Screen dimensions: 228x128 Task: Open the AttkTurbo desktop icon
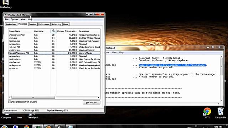(x=6, y=4)
